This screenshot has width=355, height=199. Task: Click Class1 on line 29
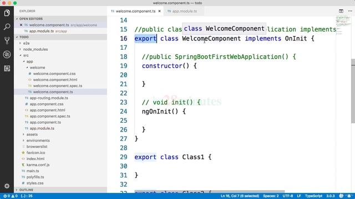point(193,157)
